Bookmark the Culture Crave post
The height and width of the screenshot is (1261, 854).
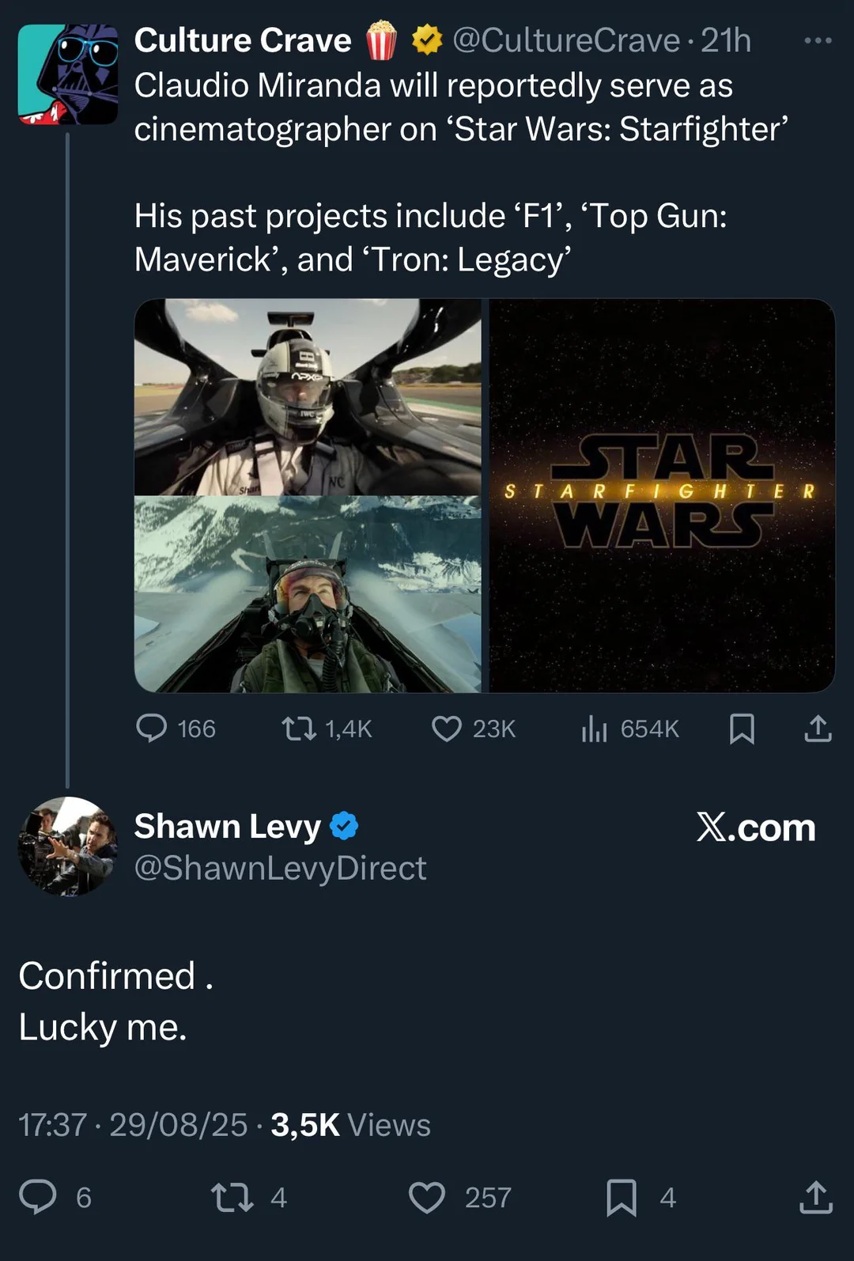coord(742,728)
